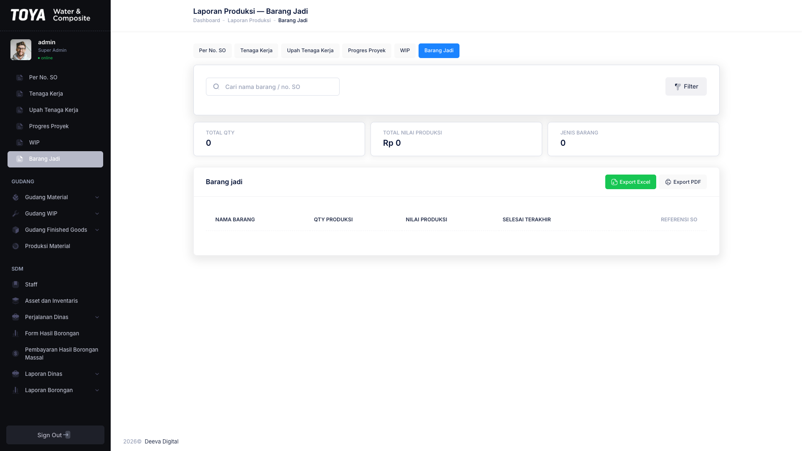The width and height of the screenshot is (802, 451).
Task: Click the search magnifier icon
Action: [x=216, y=87]
